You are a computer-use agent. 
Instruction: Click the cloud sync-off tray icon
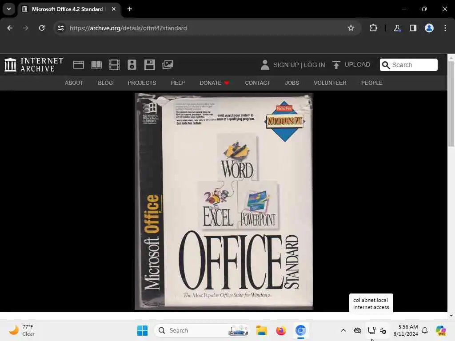358,330
